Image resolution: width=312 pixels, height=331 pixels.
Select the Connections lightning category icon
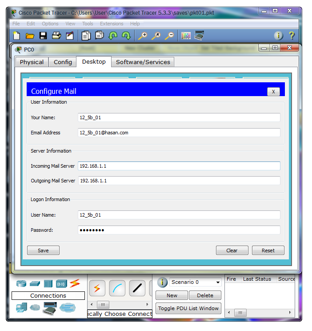tap(75, 283)
